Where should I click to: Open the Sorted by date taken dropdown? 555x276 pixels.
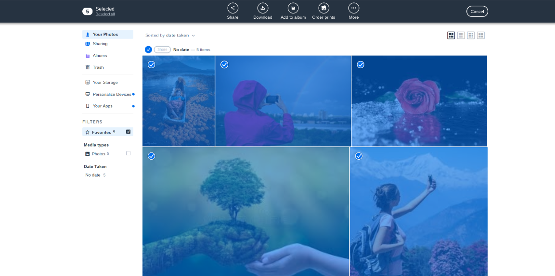click(170, 35)
